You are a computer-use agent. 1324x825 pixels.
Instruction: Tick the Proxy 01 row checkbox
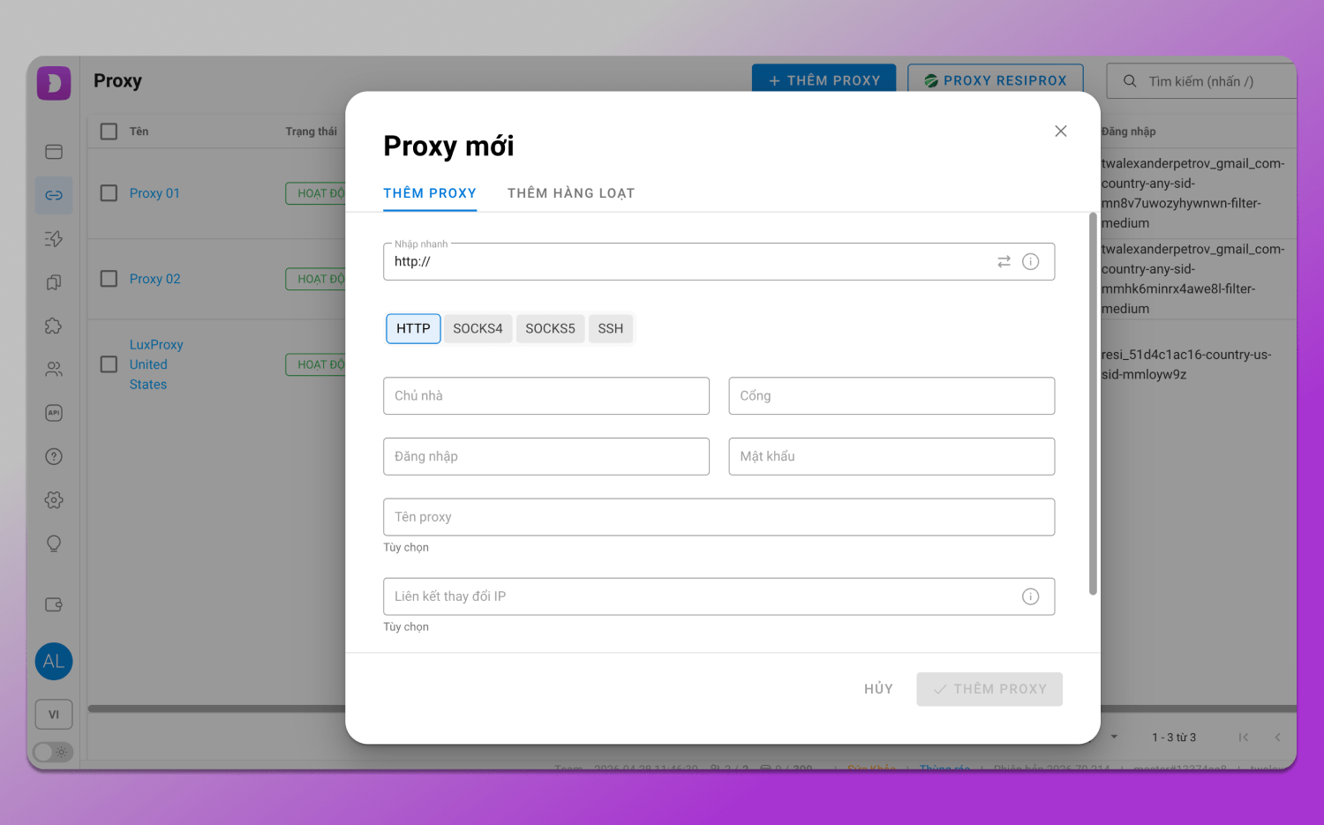click(109, 193)
